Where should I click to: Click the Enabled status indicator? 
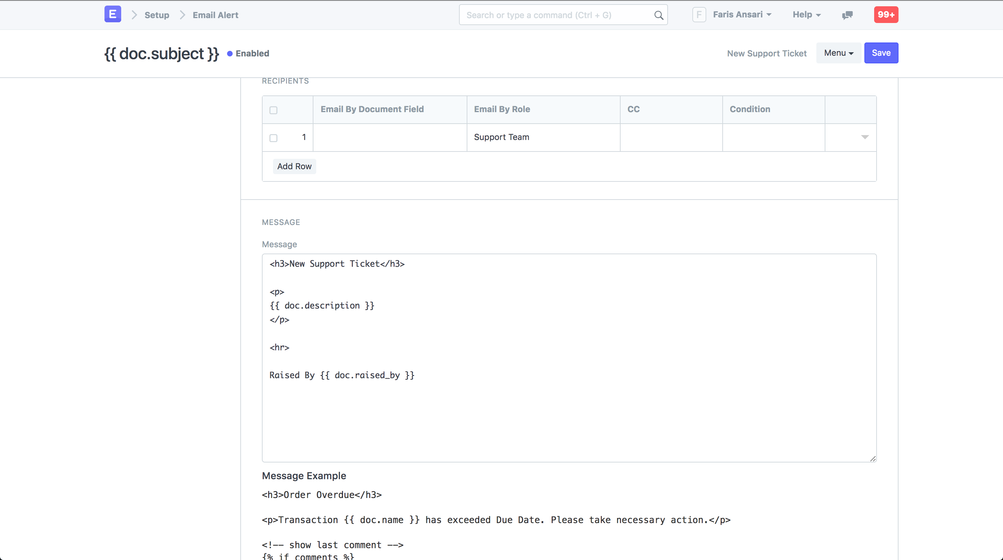(x=248, y=54)
